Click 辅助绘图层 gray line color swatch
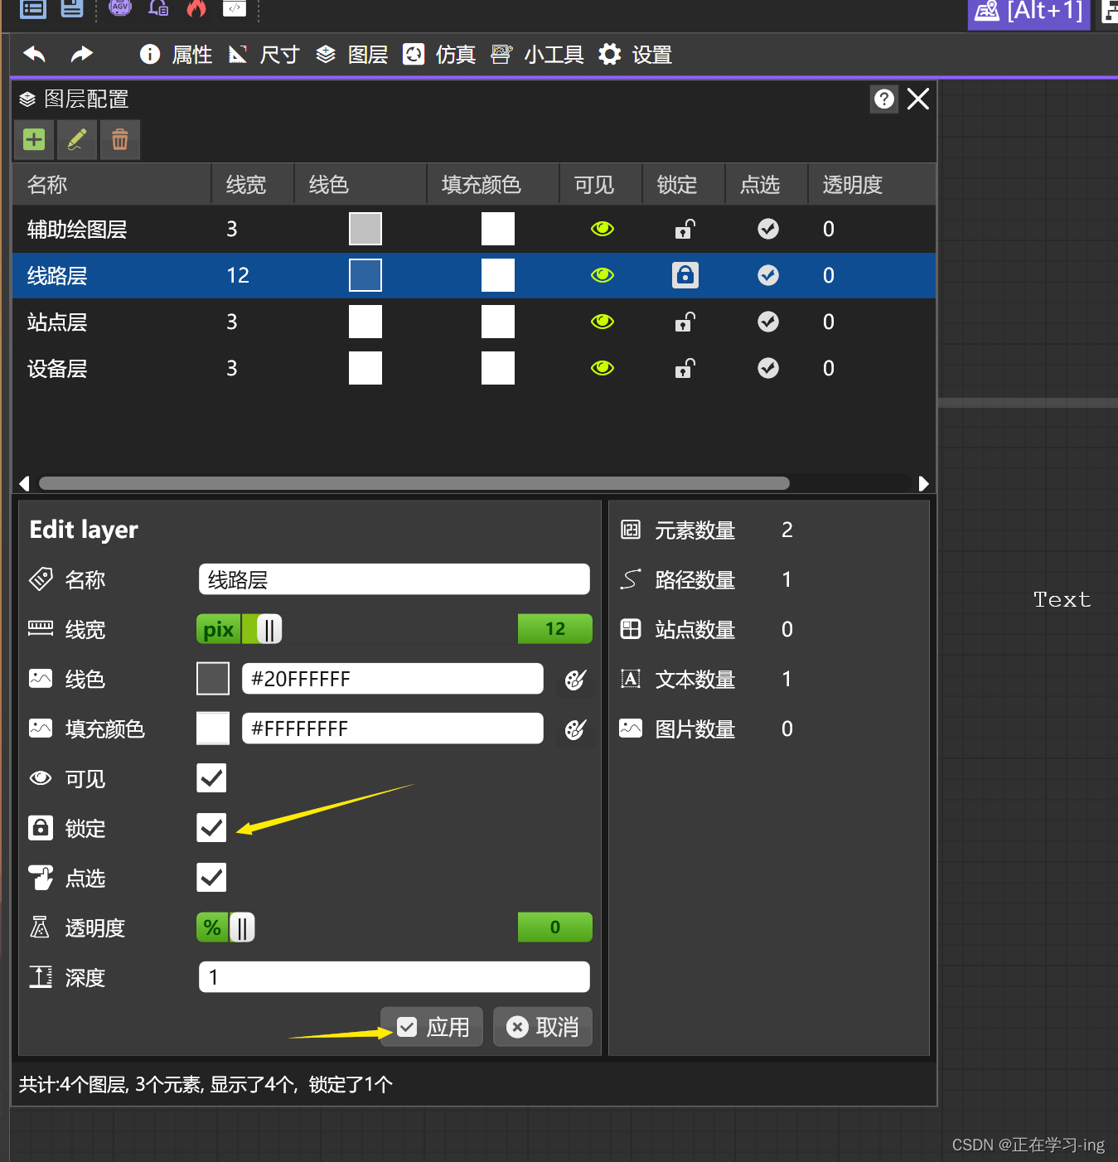The height and width of the screenshot is (1162, 1118). coord(365,229)
